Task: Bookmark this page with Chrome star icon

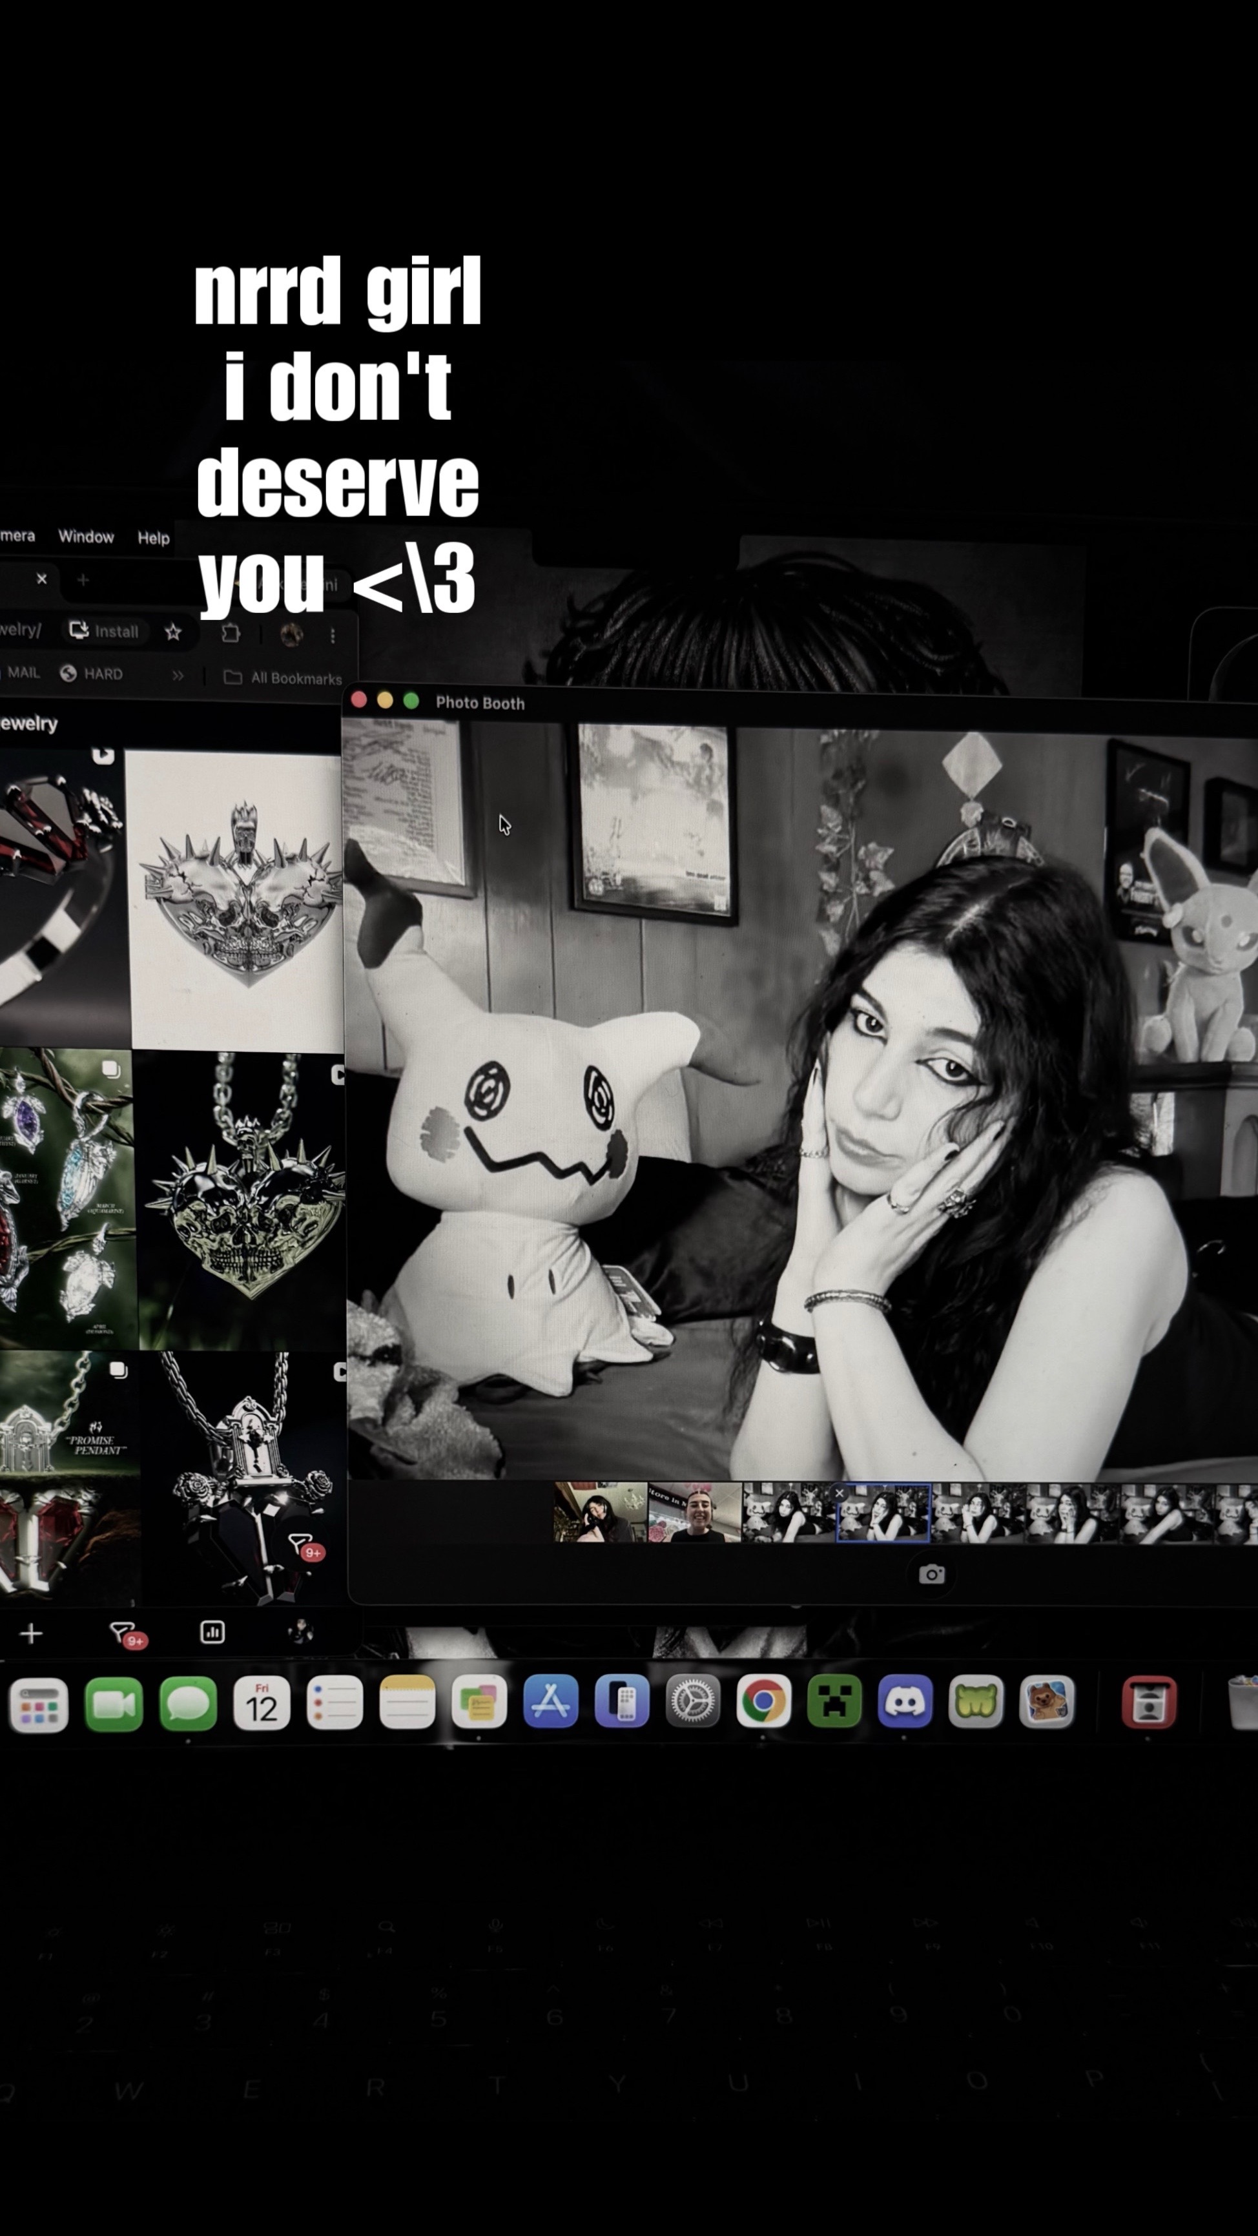Action: pos(173,632)
